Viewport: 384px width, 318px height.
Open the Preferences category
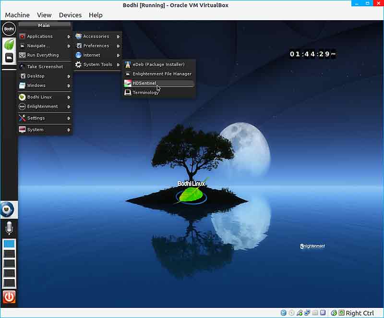pos(98,46)
